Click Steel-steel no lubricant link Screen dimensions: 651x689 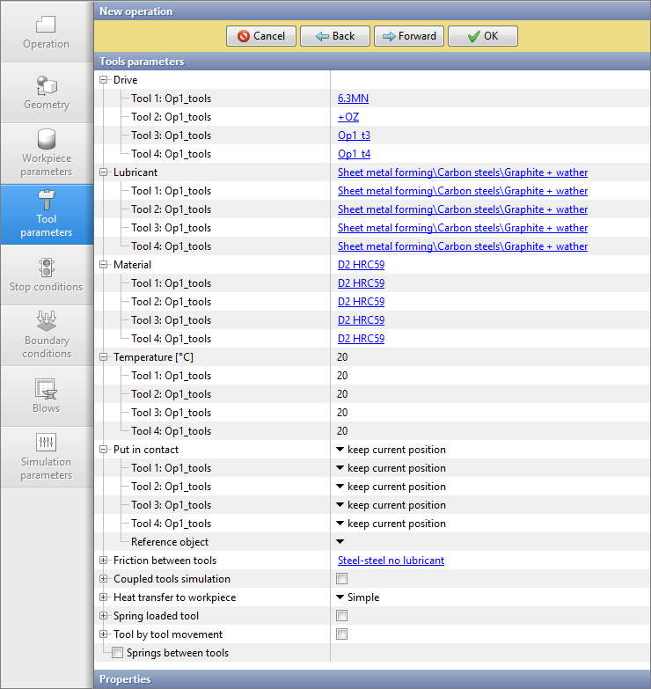(x=391, y=561)
